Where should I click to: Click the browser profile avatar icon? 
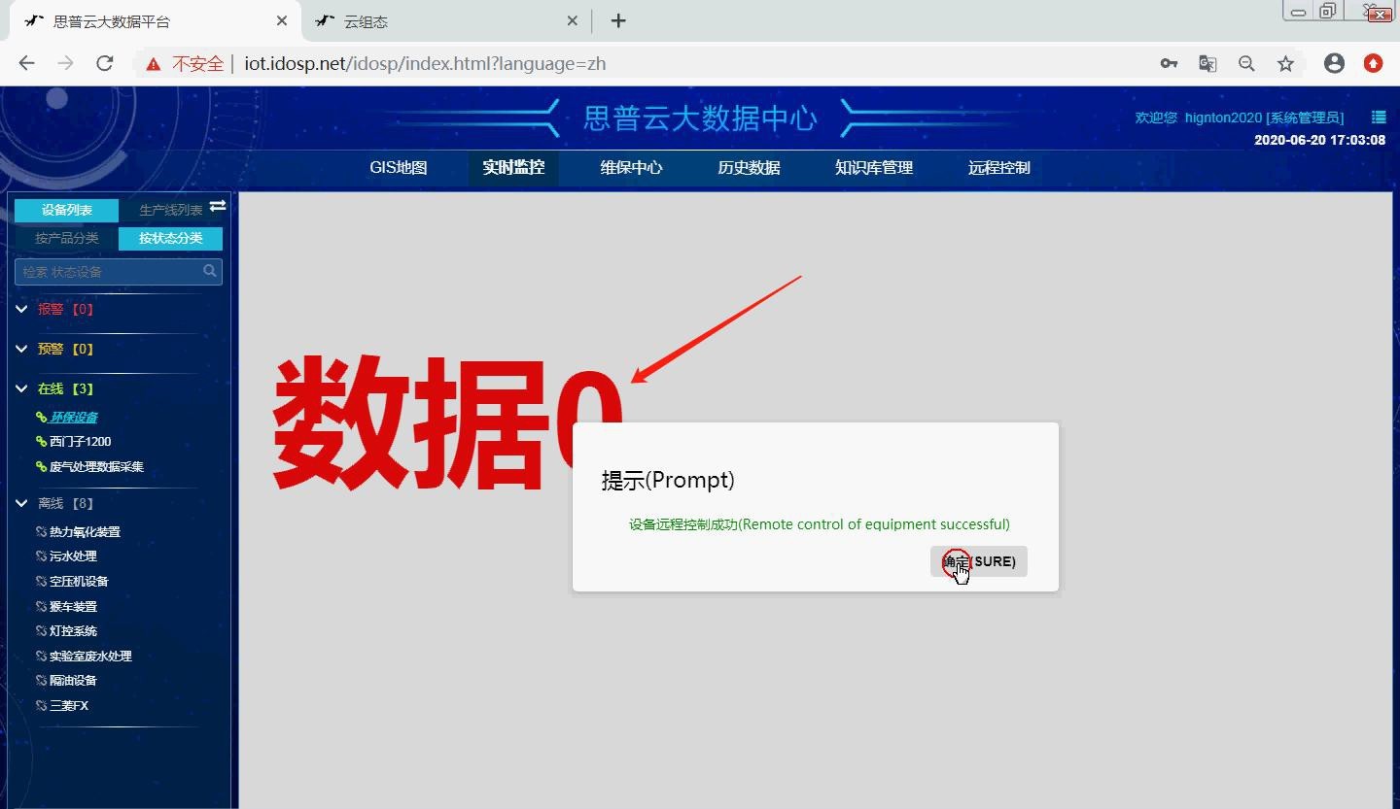pyautogui.click(x=1334, y=62)
